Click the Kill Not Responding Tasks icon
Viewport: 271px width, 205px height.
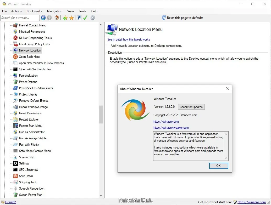point(15,38)
